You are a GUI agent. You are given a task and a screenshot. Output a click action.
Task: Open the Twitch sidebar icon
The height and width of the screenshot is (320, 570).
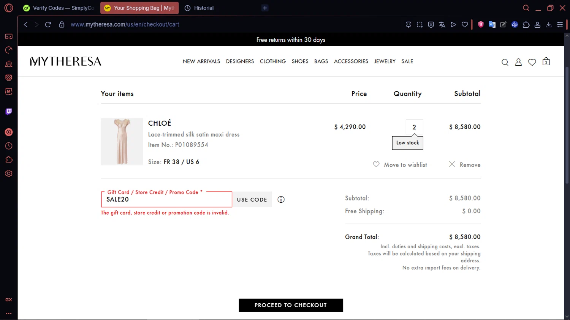click(9, 112)
